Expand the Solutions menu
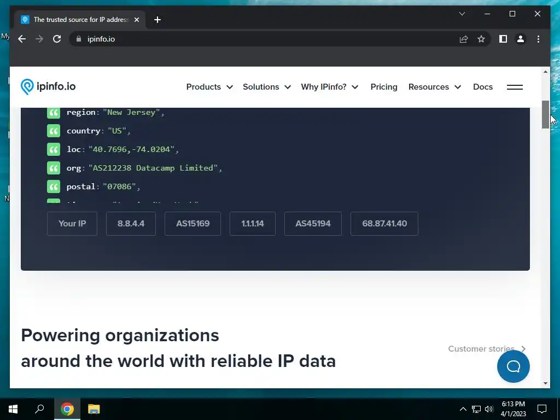 pyautogui.click(x=267, y=87)
